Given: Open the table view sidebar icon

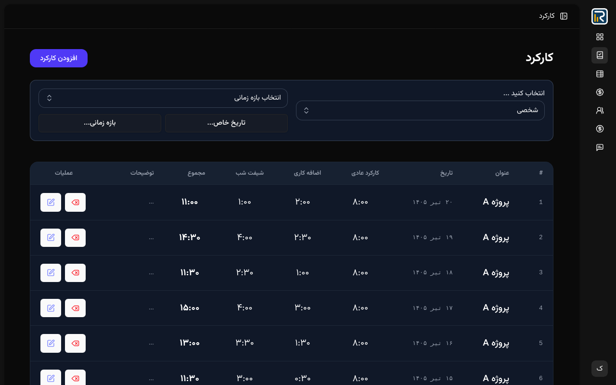Looking at the screenshot, I should 600,74.
